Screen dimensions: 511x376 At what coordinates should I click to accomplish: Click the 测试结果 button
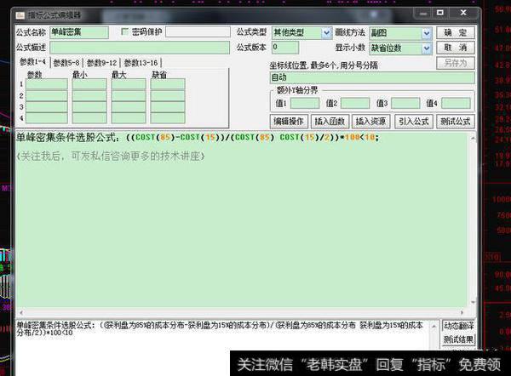458,339
